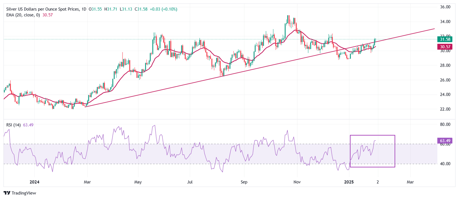The image size is (459, 199).
Task: Click the Sep date label
Action: [x=244, y=182]
